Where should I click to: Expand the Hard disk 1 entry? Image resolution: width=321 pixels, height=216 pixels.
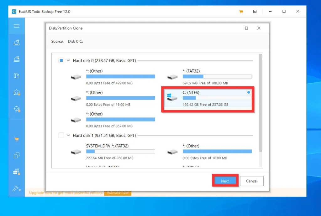pyautogui.click(x=68, y=135)
